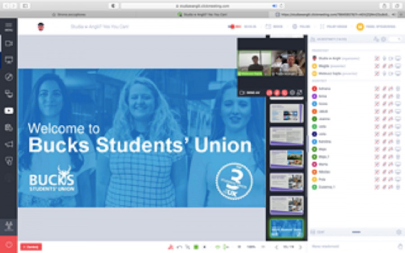Screen dimensions: 405x253
Task: Click the left presenter video feed
Action: click(x=254, y=63)
